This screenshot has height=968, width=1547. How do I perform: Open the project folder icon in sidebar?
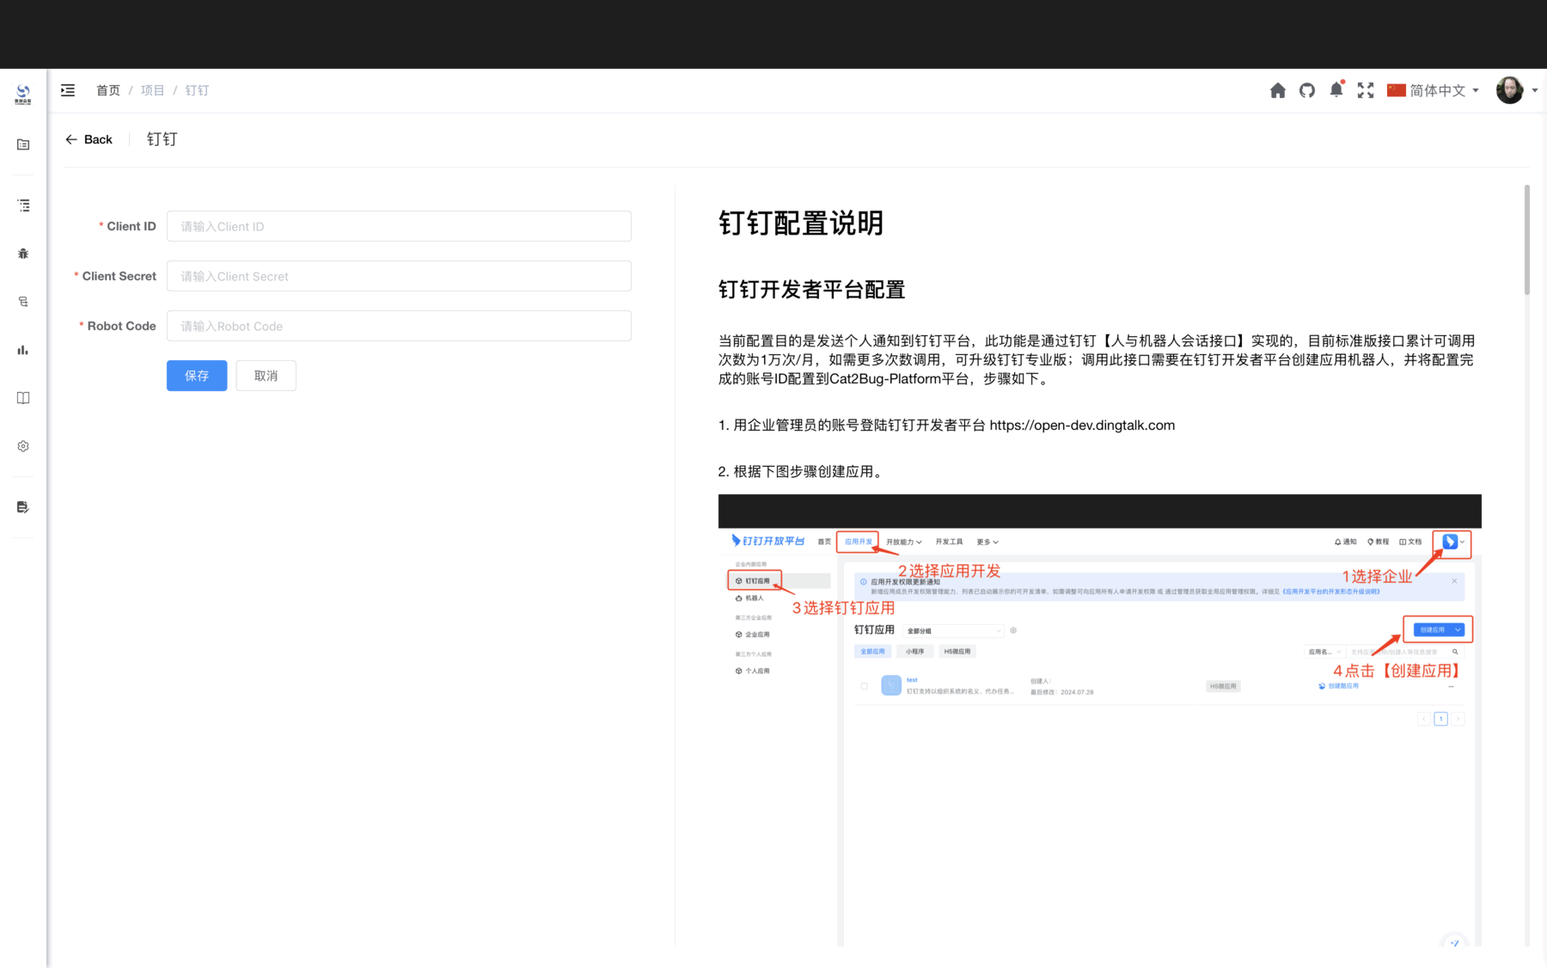tap(23, 144)
